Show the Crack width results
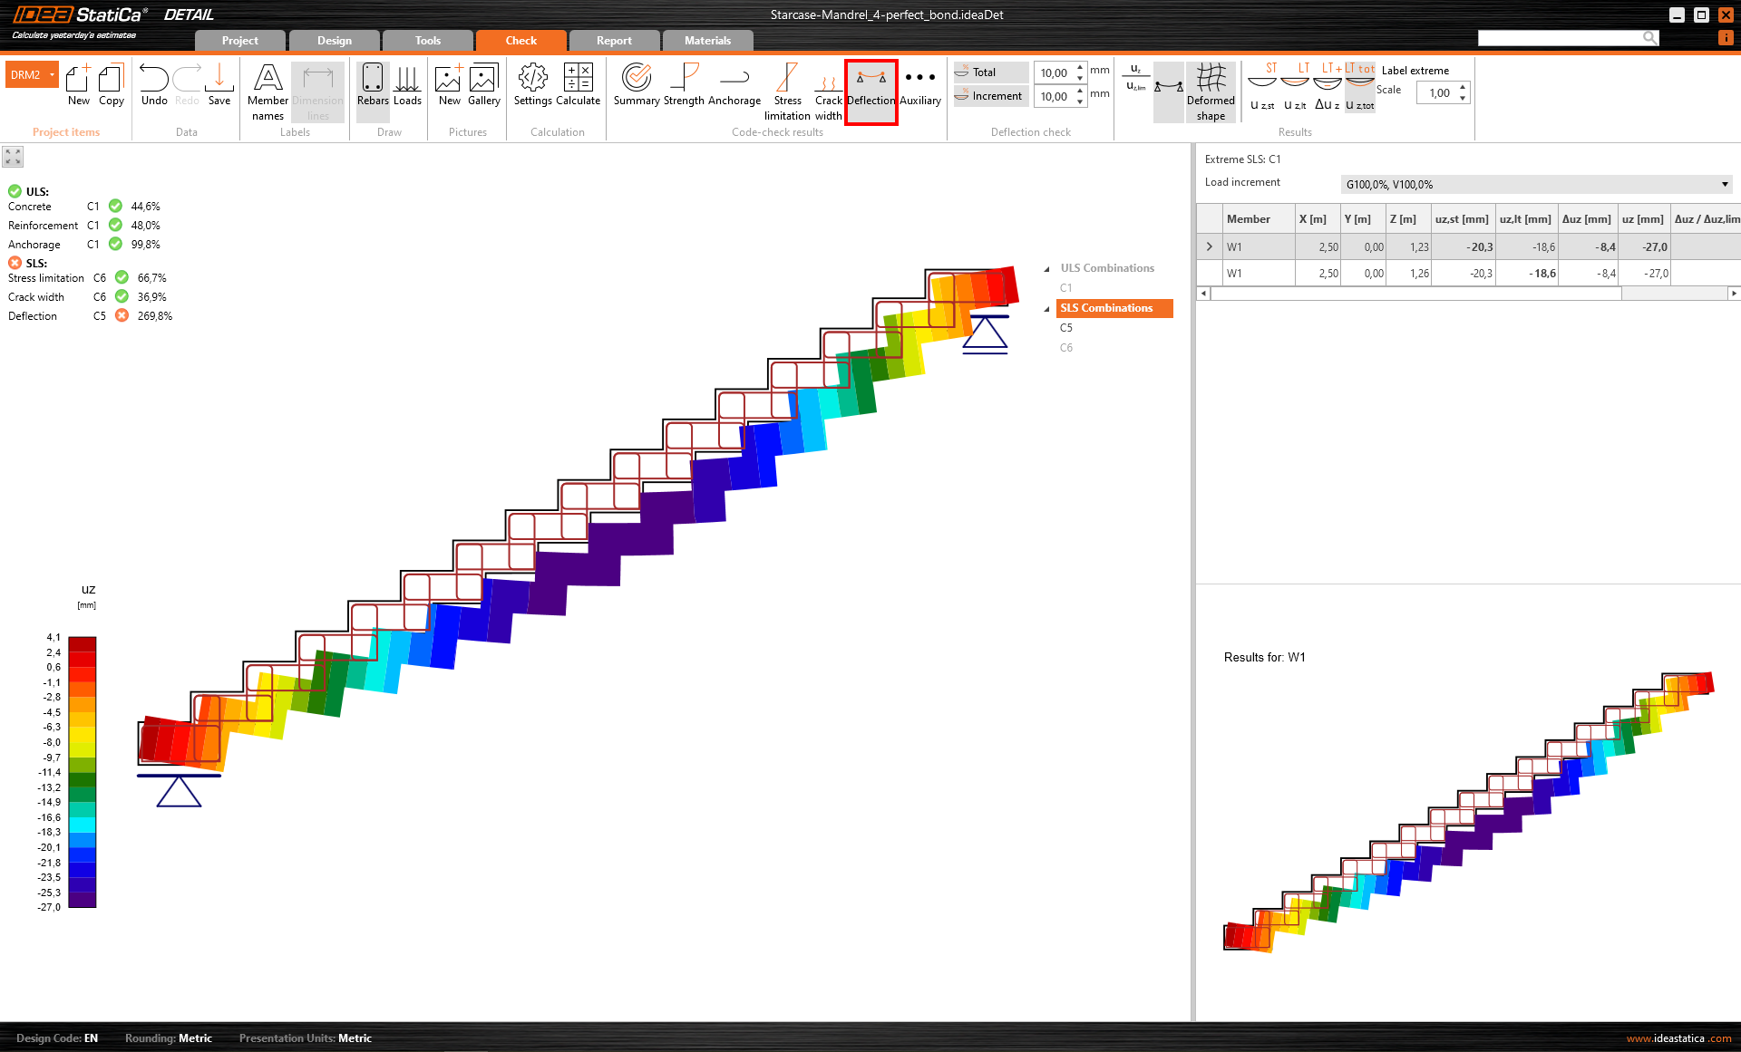Screen dimensions: 1741x1052 [827, 92]
